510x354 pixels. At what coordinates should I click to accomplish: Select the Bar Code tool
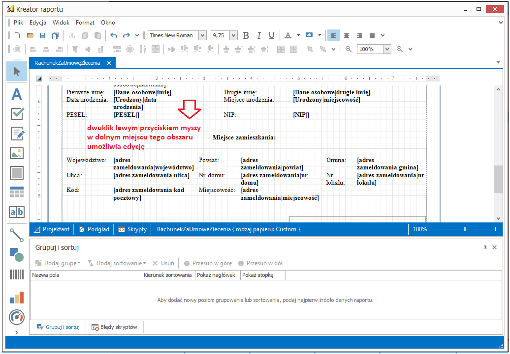[x=17, y=274]
